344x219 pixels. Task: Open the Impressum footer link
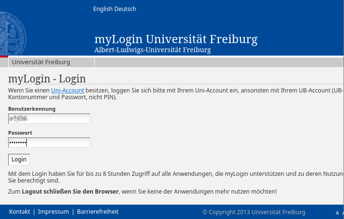pyautogui.click(x=53, y=212)
